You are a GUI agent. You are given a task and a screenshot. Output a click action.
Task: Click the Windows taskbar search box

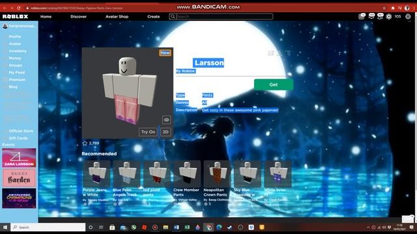coord(48,227)
